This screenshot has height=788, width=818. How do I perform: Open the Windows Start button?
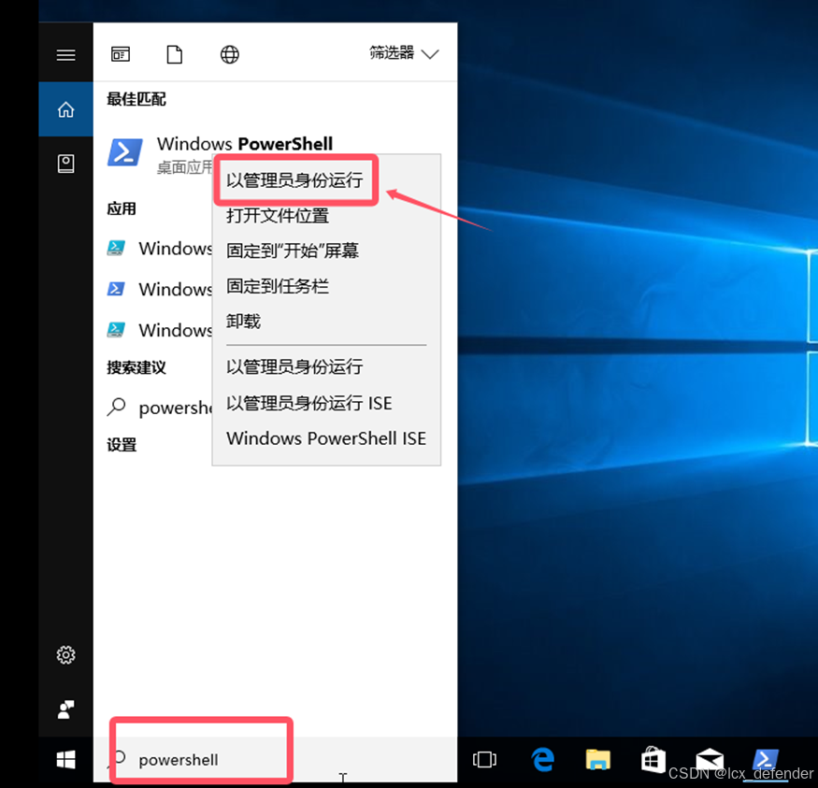click(65, 760)
